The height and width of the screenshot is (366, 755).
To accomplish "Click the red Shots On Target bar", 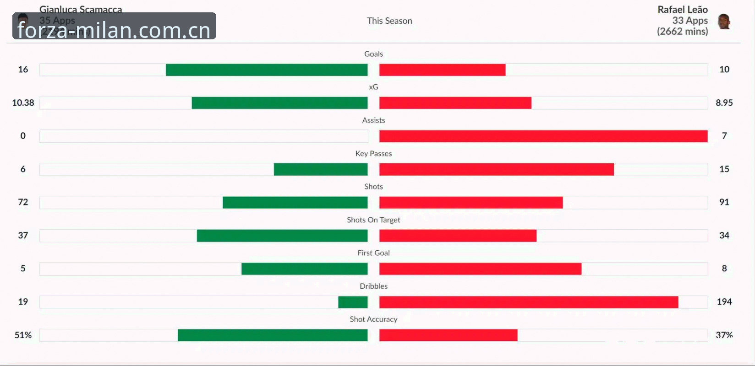I will coord(458,236).
